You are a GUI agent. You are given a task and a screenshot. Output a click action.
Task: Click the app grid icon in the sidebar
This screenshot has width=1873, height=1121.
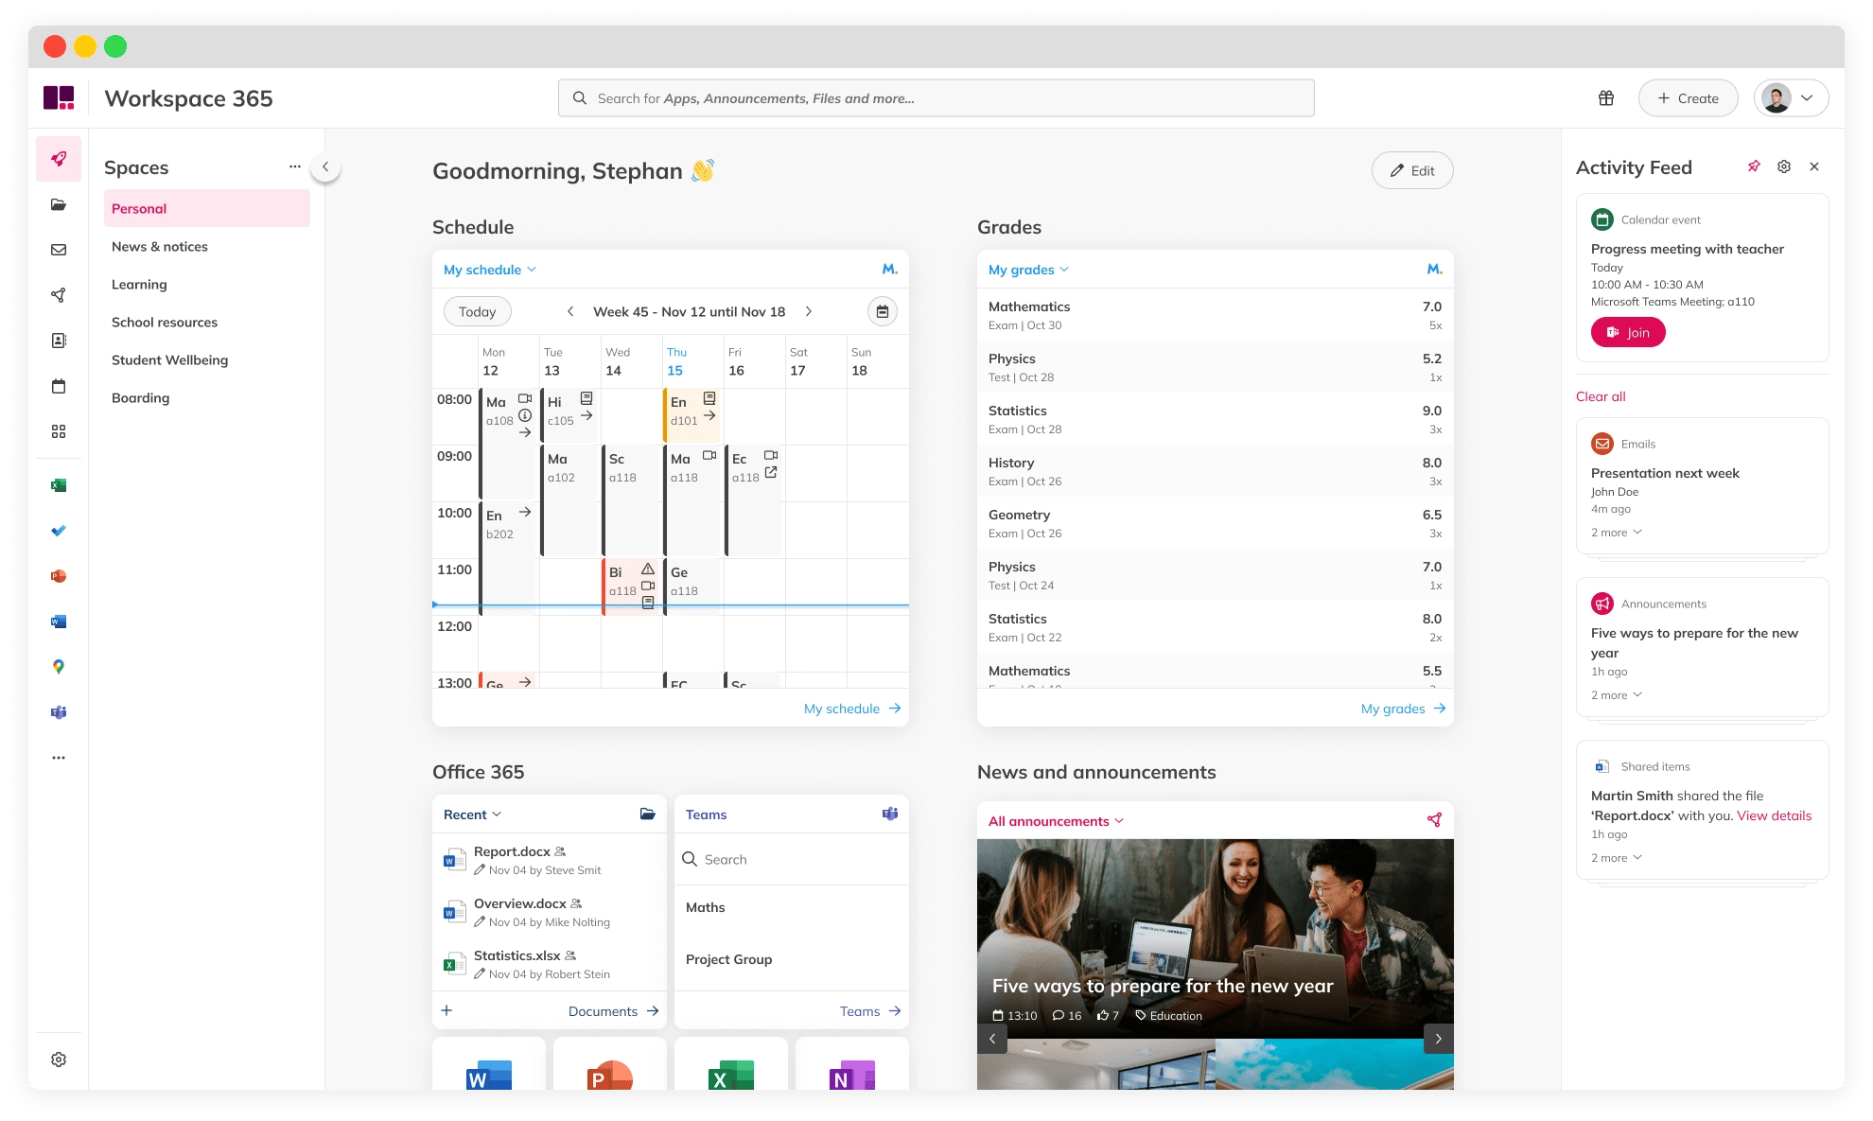pyautogui.click(x=59, y=431)
